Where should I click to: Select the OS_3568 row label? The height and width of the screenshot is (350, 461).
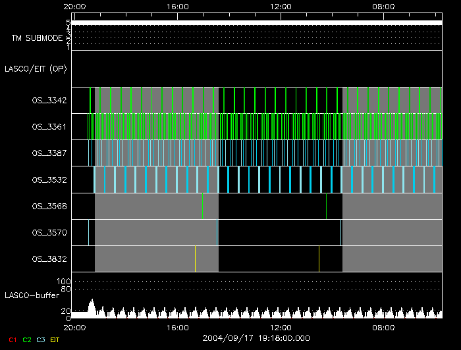48,206
